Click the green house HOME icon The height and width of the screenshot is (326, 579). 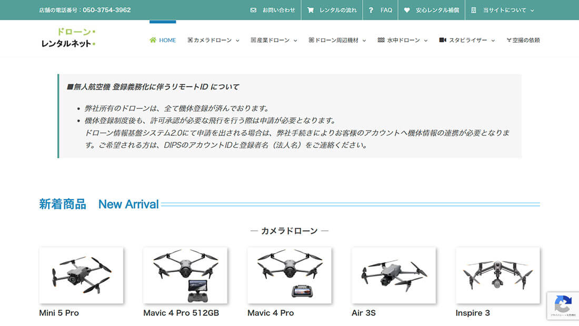153,40
